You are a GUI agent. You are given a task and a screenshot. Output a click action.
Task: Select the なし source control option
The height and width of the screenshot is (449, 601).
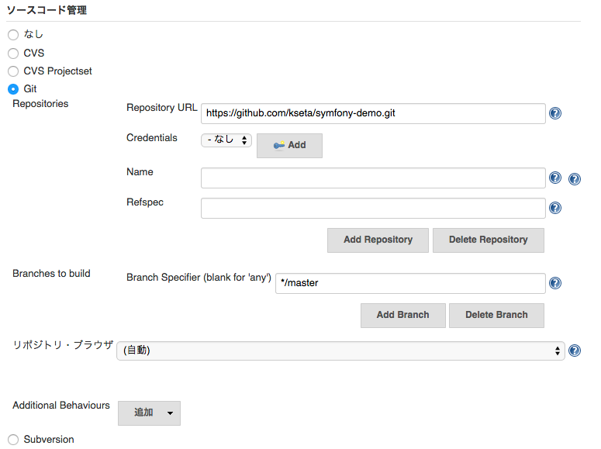pos(13,35)
